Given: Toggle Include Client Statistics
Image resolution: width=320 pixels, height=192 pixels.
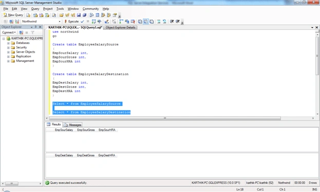Looking at the screenshot, I should pos(127,22).
